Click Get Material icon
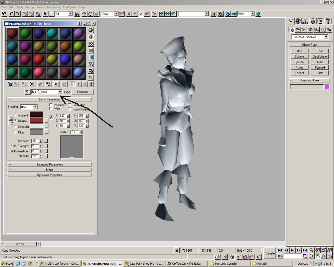The width and height of the screenshot is (334, 267). tap(10, 84)
